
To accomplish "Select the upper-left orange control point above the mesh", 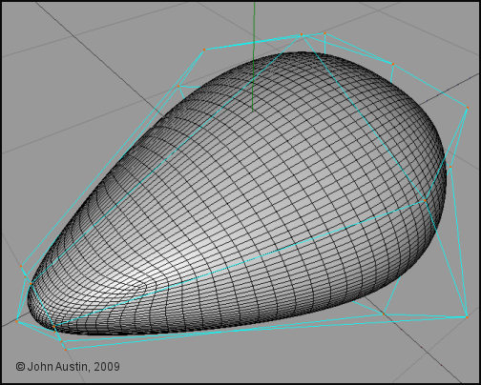I will 204,50.
